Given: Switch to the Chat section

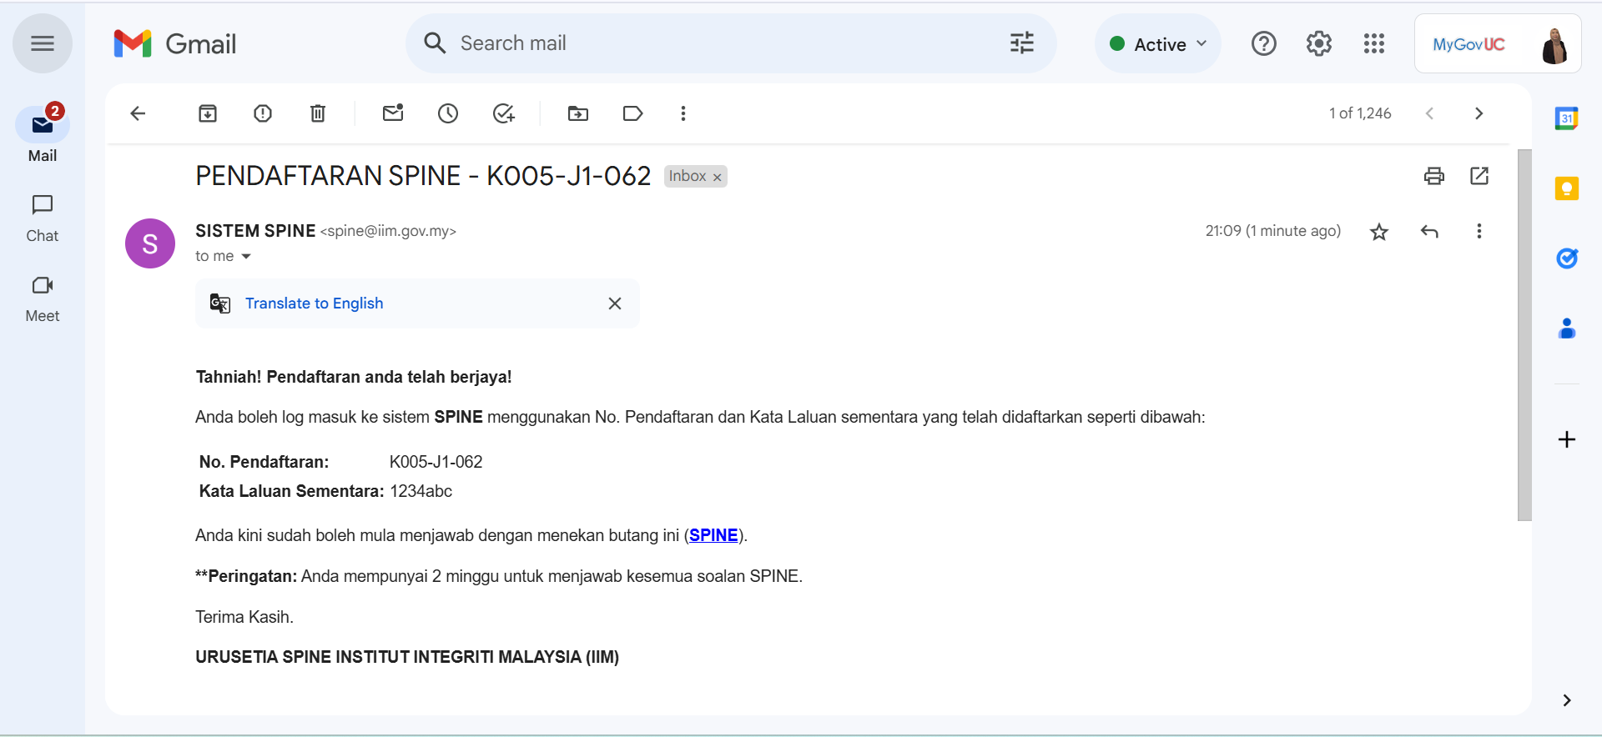Looking at the screenshot, I should pyautogui.click(x=43, y=218).
